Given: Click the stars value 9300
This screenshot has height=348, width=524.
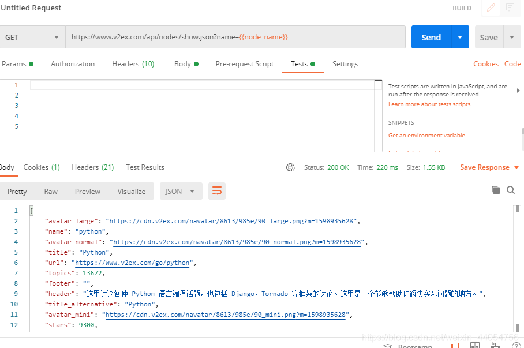Looking at the screenshot, I should point(86,325).
